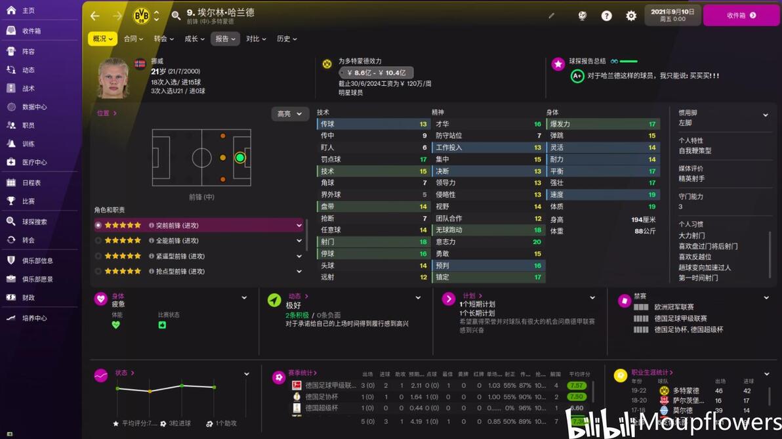Open the 转会 transfer tab menu
Viewport: 782px width, 439px height.
(163, 39)
